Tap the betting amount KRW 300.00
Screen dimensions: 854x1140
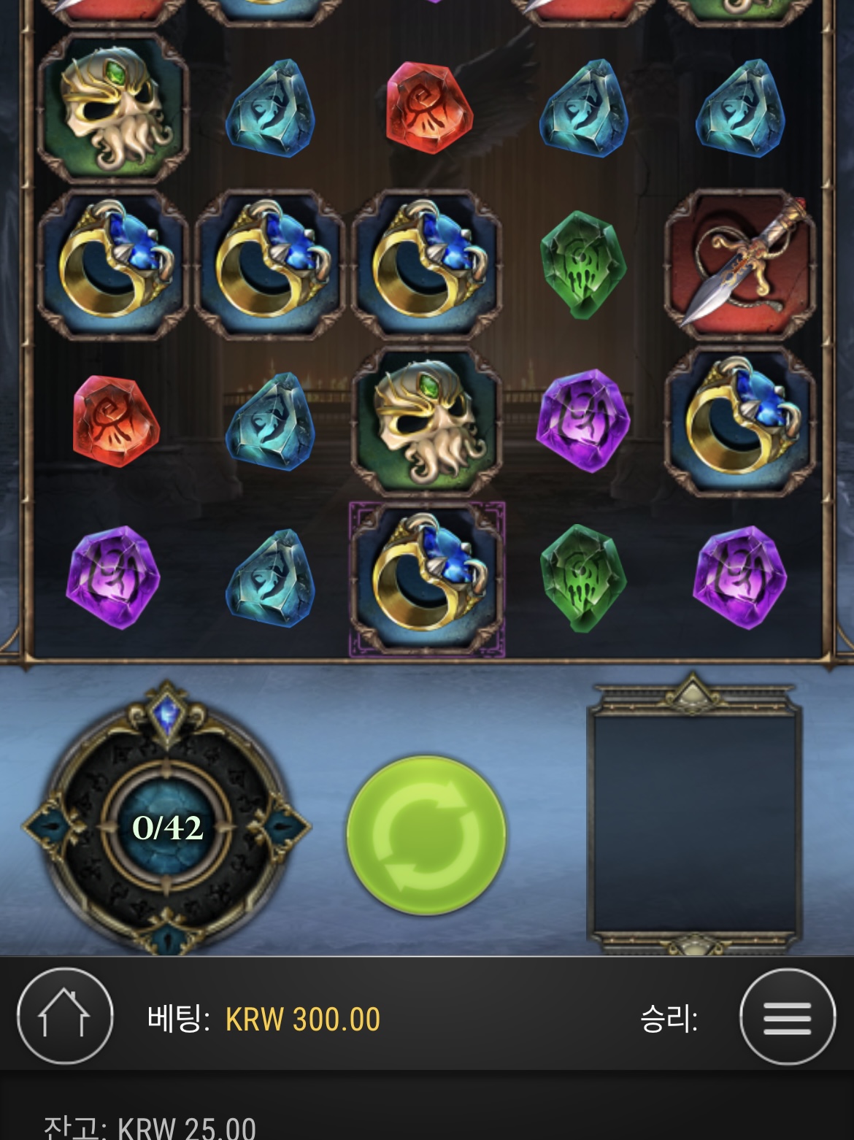(x=303, y=1020)
